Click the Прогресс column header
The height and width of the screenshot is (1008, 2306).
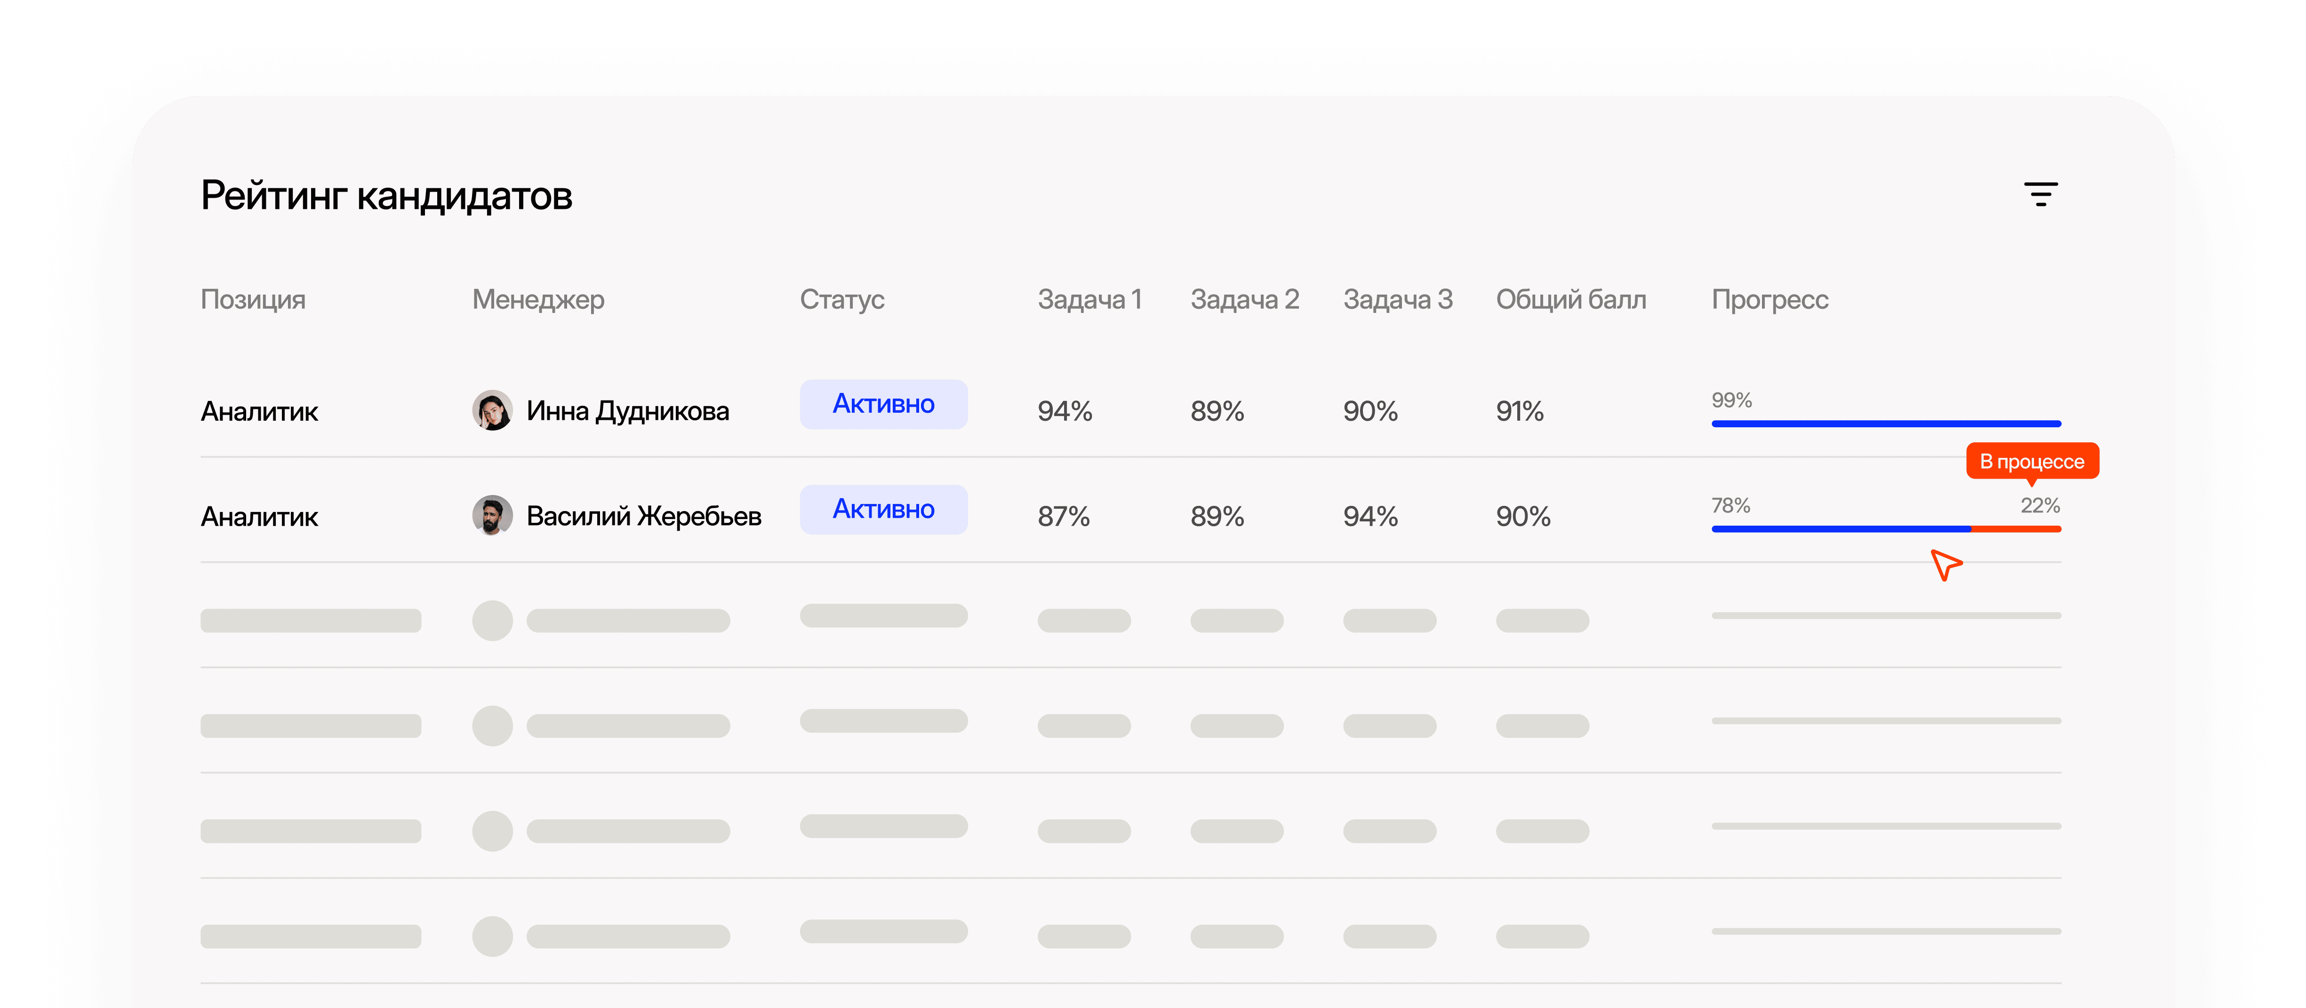click(1769, 299)
